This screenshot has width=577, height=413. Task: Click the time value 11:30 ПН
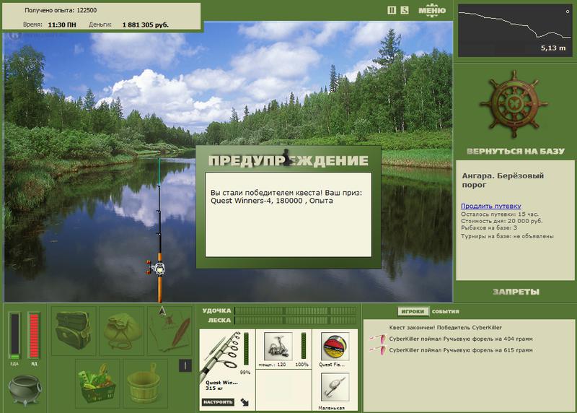(x=62, y=25)
